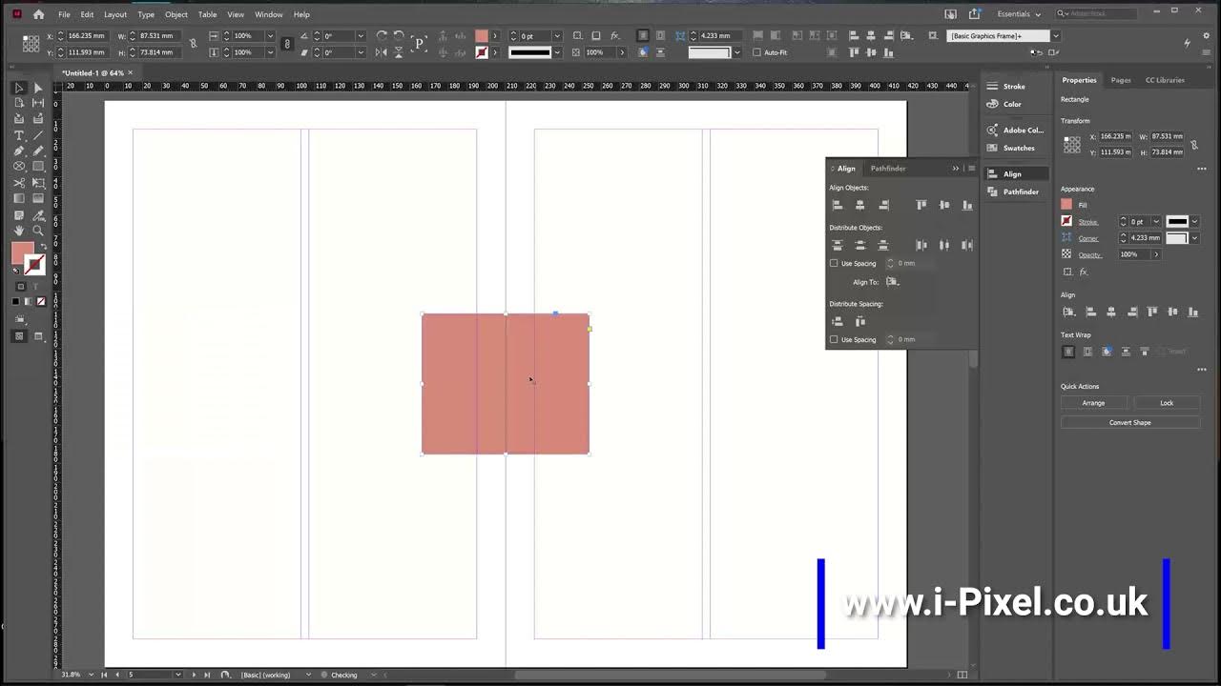This screenshot has width=1221, height=686.
Task: Switch to the Pathfinder tab
Action: (x=888, y=169)
